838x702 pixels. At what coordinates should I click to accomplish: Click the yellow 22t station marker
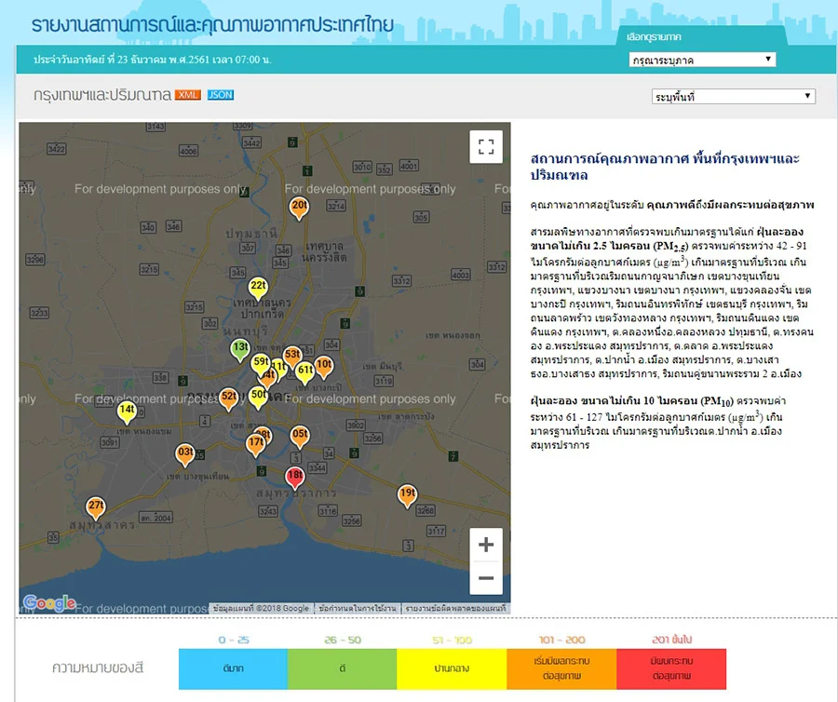click(258, 288)
